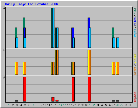Click the y-axis maximum value '66'
This screenshot has width=138, height=108.
[x=4, y=77]
